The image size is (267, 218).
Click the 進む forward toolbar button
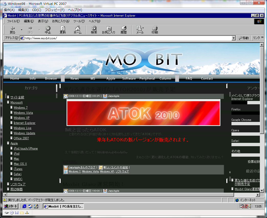[30, 30]
